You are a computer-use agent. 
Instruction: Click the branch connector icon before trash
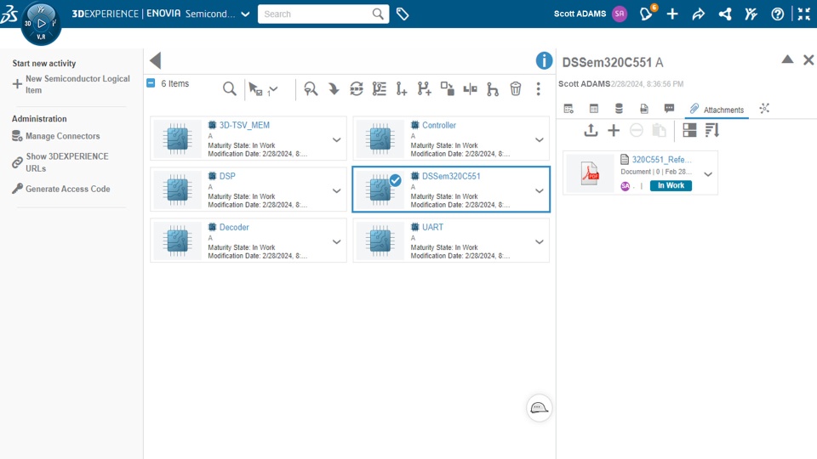(x=493, y=89)
